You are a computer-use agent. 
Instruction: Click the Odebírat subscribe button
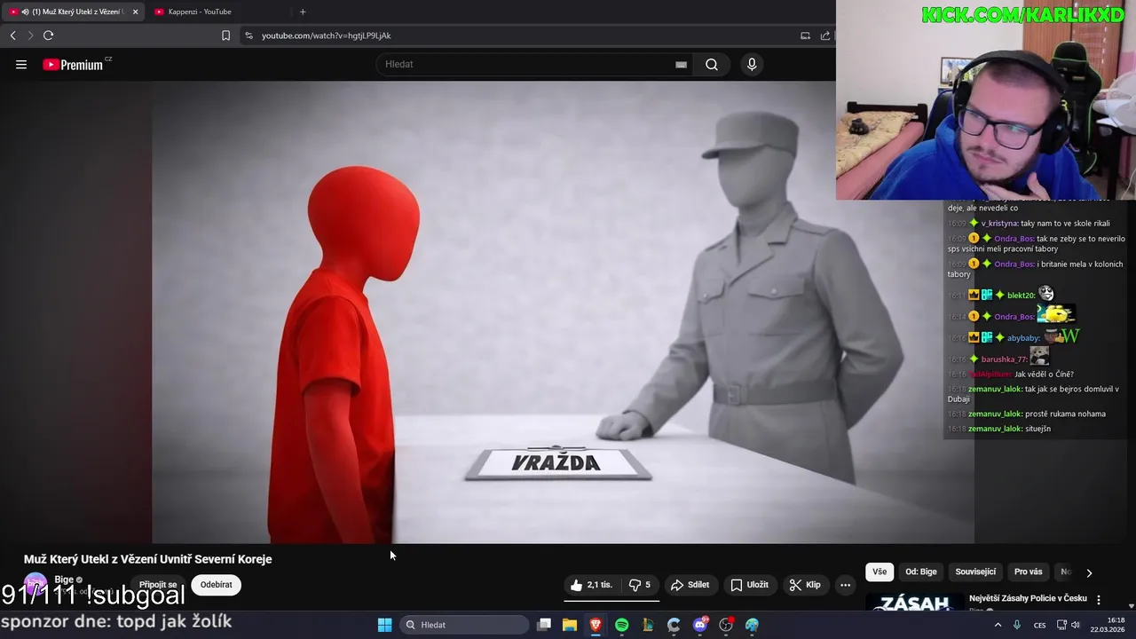(x=217, y=585)
